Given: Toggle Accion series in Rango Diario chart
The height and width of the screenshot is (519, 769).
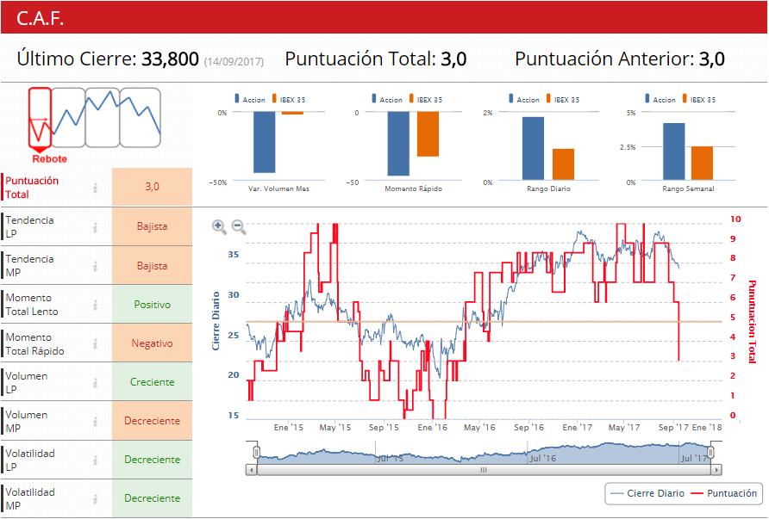Looking at the screenshot, I should (524, 99).
